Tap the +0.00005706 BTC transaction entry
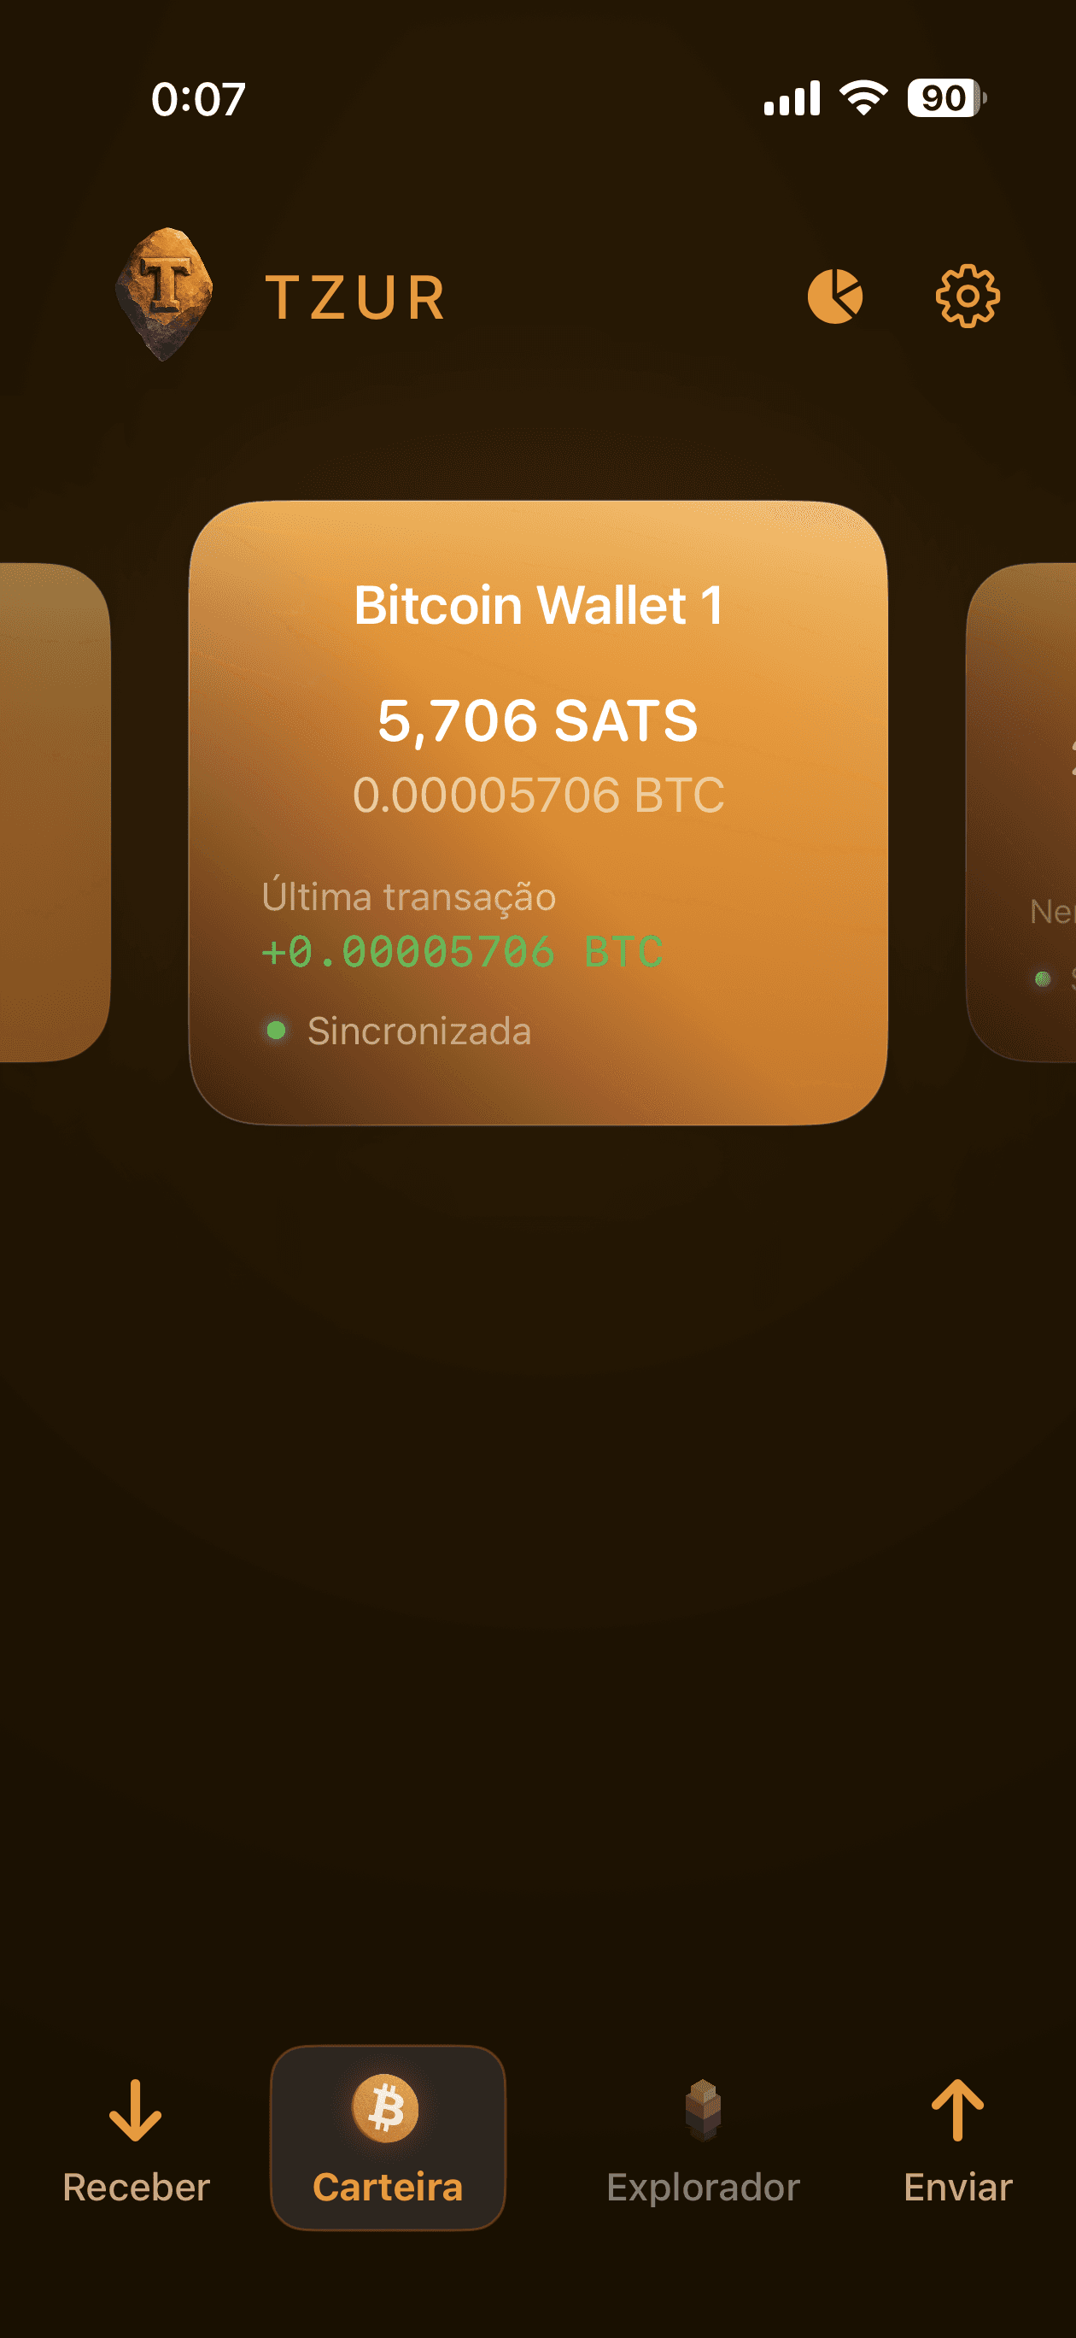The height and width of the screenshot is (2338, 1076). click(462, 951)
